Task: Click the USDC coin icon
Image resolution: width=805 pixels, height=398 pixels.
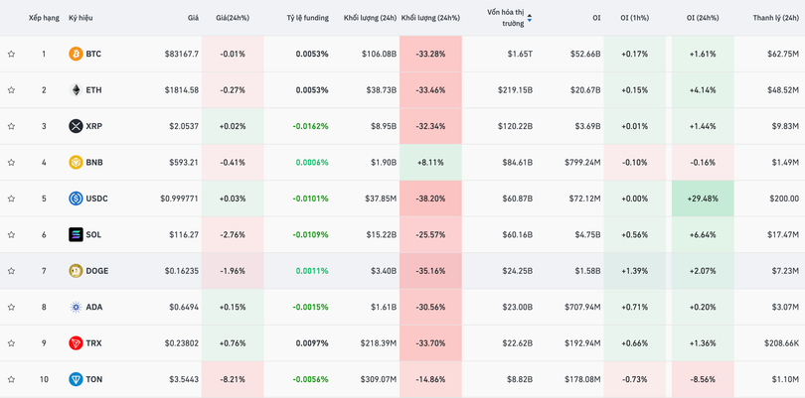Action: [x=76, y=199]
